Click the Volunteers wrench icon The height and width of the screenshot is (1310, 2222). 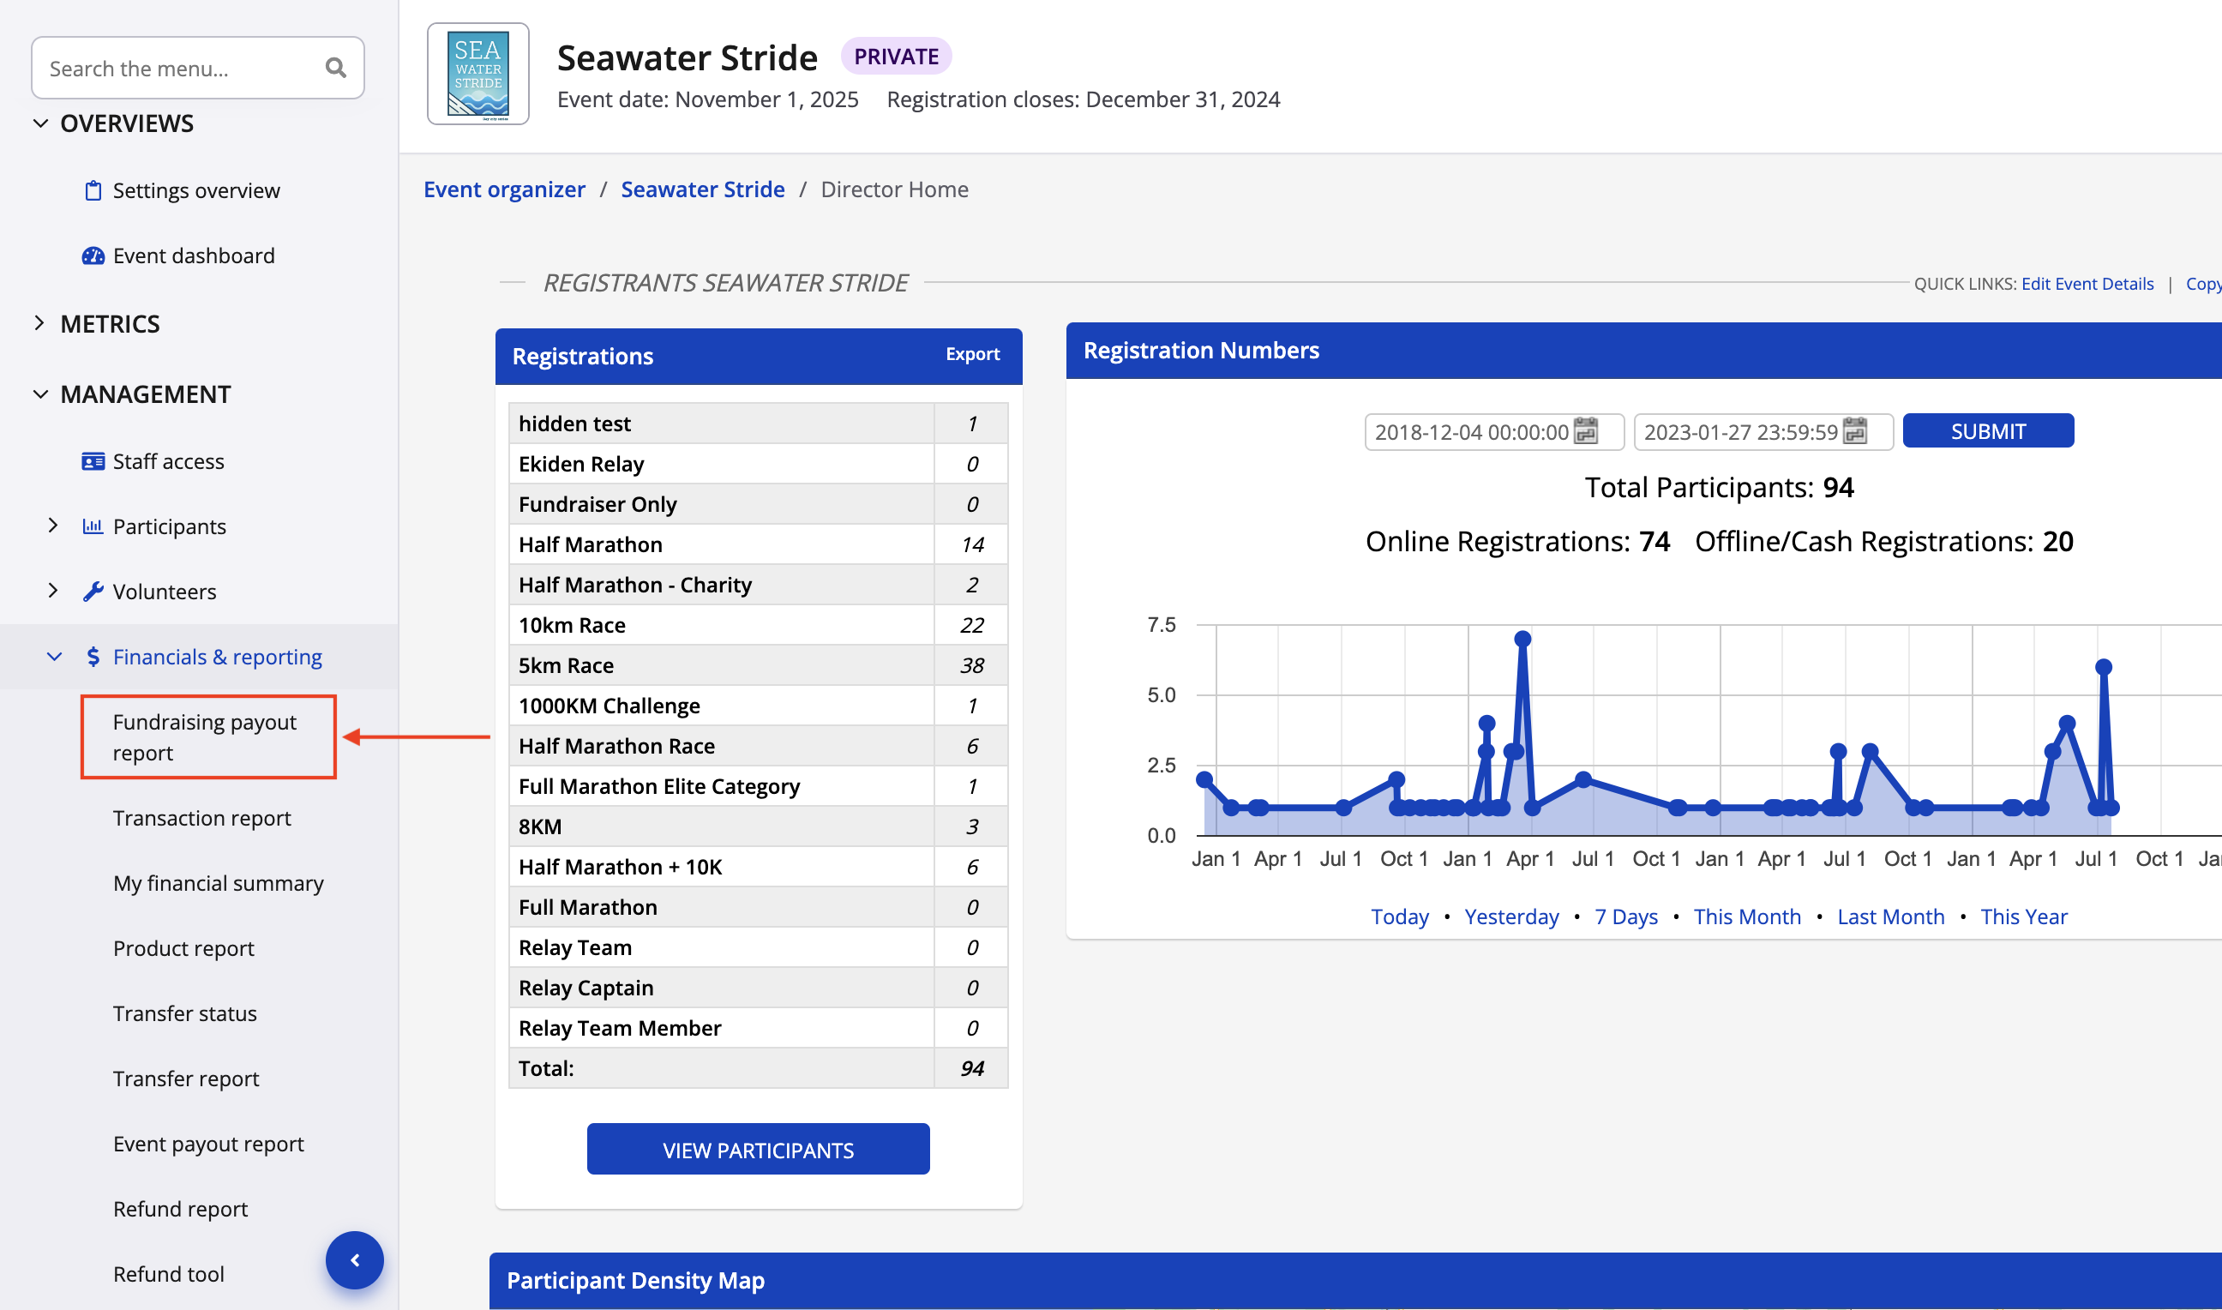[93, 592]
